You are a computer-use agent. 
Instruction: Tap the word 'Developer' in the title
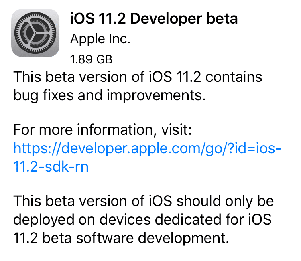pyautogui.click(x=166, y=20)
